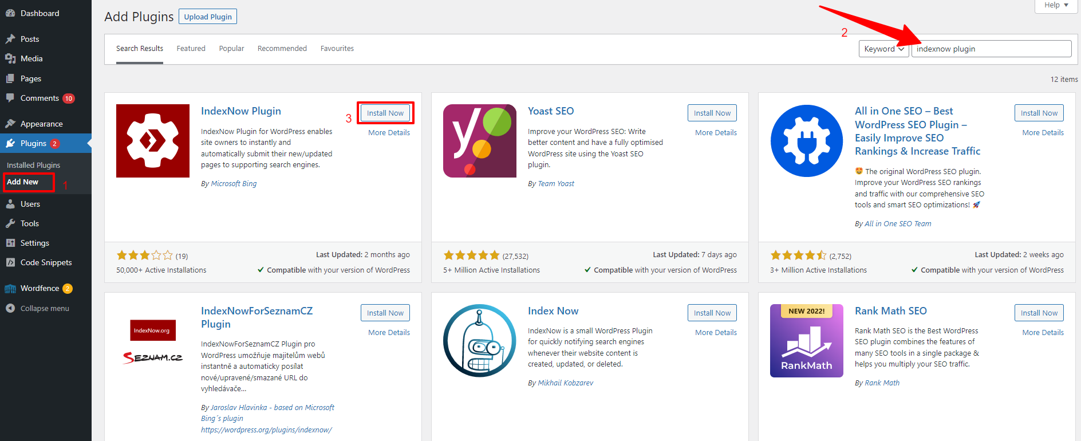Screen dimensions: 1081x441
Task: Open the IndexNowForSeznamCZ Plugin title link
Action: point(257,317)
